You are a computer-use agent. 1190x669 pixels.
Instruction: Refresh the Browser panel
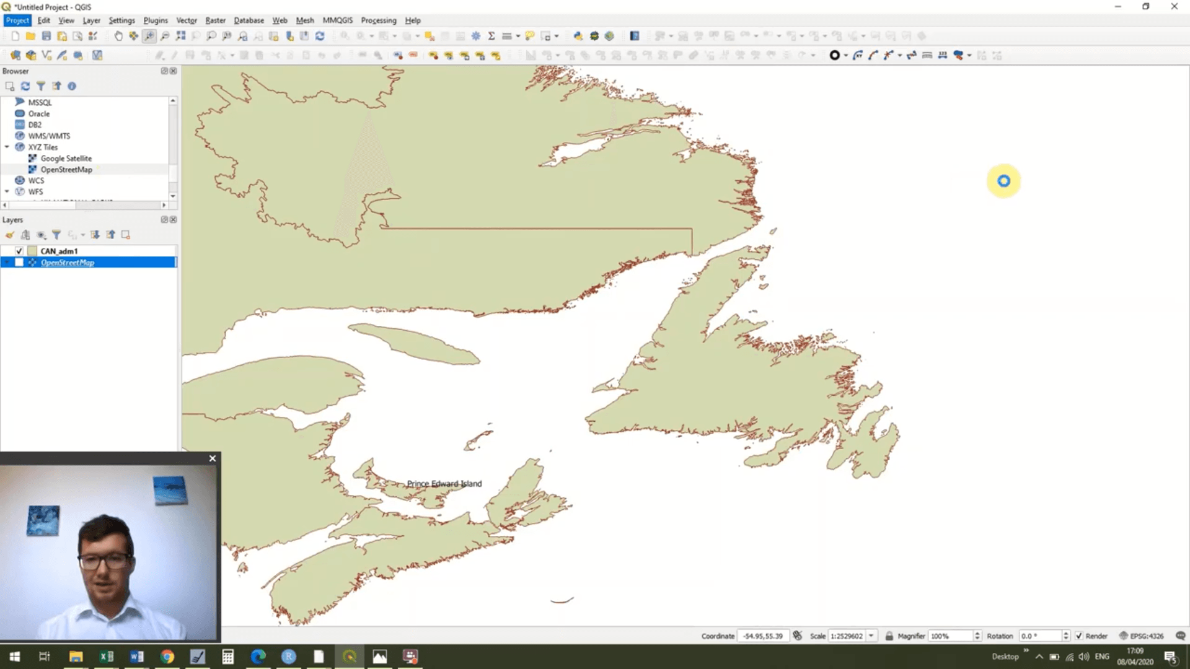click(x=25, y=86)
